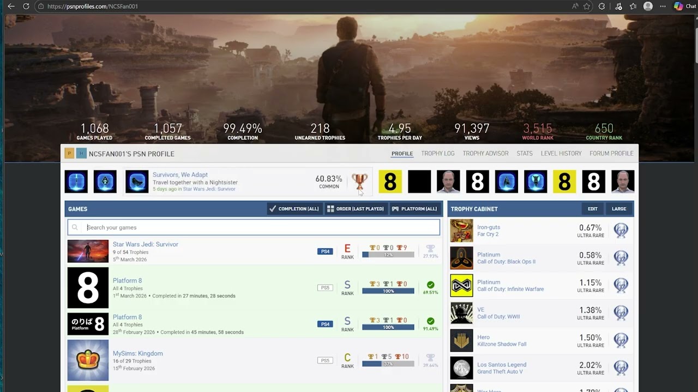Screen dimensions: 698x392
Task: Open the browser three-dot settings menu
Action: tap(663, 6)
